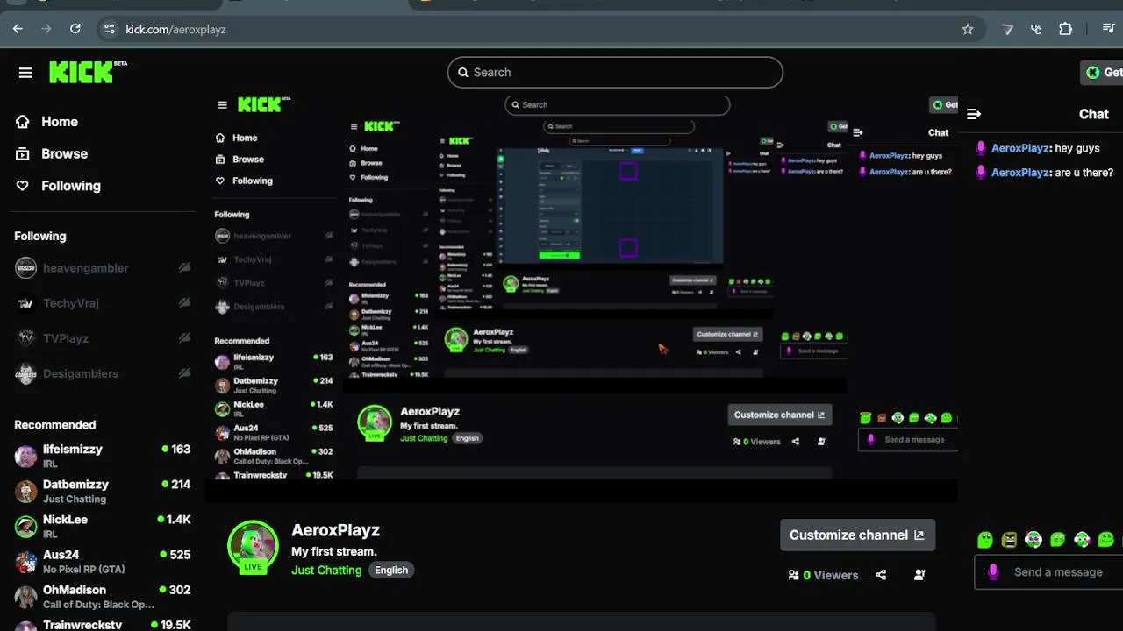Open the large green Just Chatting category link
This screenshot has width=1123, height=631.
point(326,570)
